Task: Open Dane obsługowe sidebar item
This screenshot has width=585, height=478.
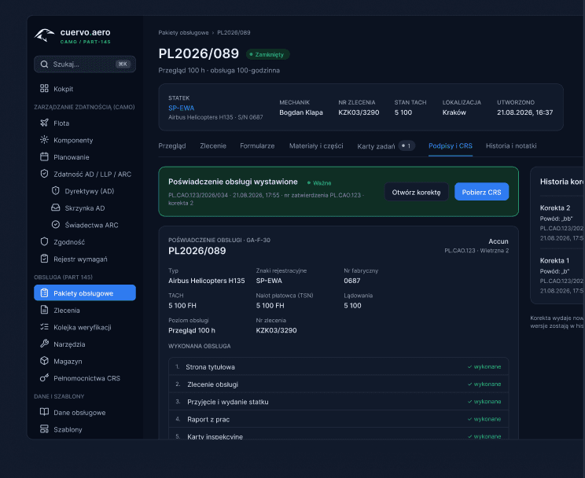Action: [85, 412]
